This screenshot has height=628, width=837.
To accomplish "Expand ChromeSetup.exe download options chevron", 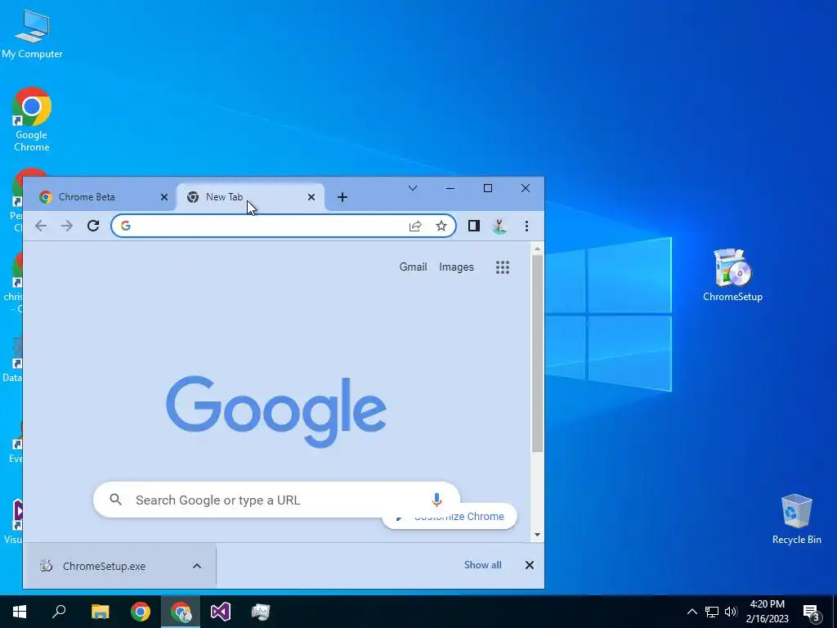I will click(x=197, y=566).
